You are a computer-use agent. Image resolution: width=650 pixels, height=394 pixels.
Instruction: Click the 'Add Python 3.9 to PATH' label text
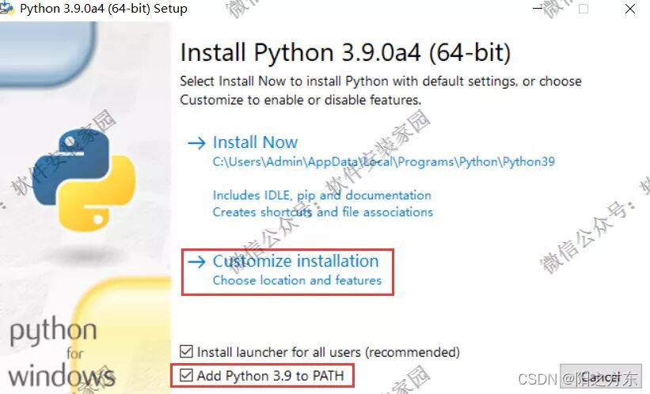[x=270, y=376]
